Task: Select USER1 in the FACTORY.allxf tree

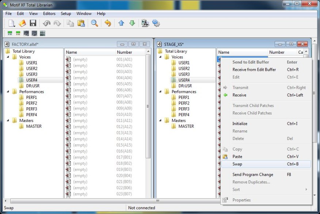Action: point(32,62)
